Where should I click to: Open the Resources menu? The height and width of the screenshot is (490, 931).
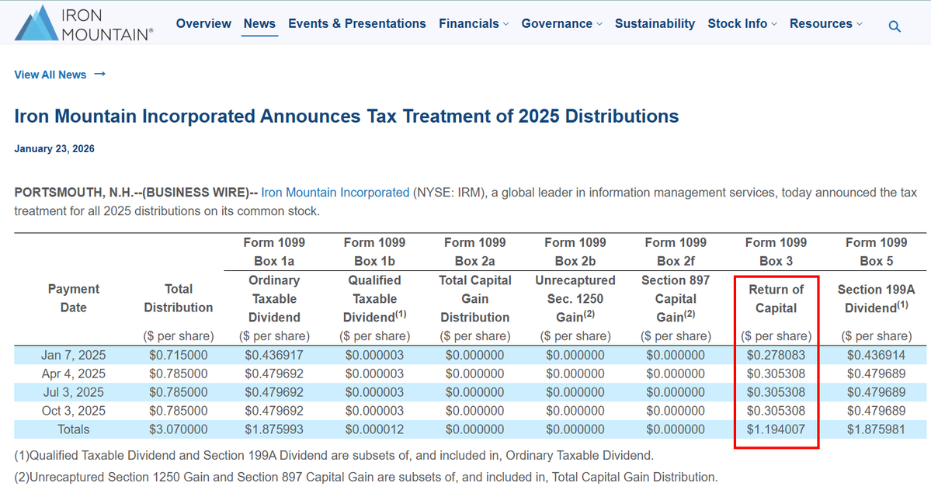tap(821, 24)
